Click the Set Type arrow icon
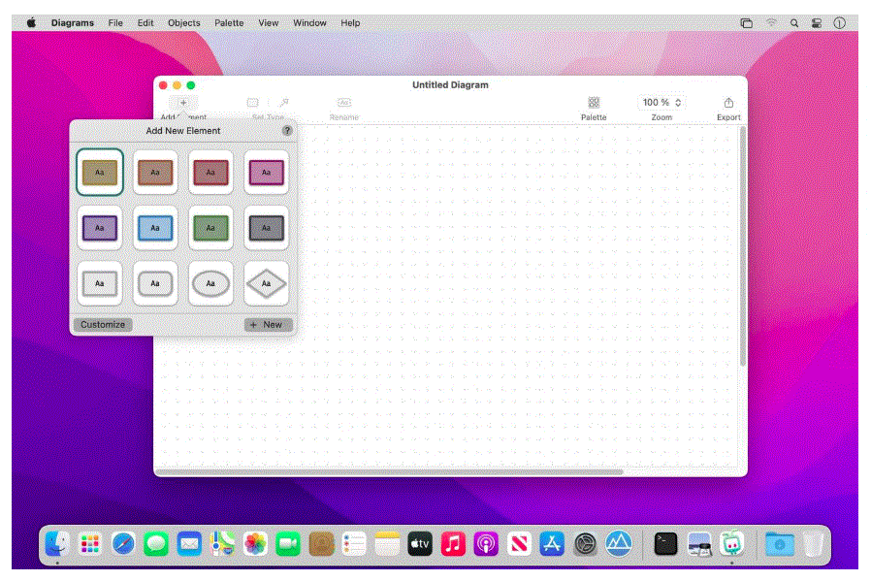871x581 pixels. click(284, 103)
